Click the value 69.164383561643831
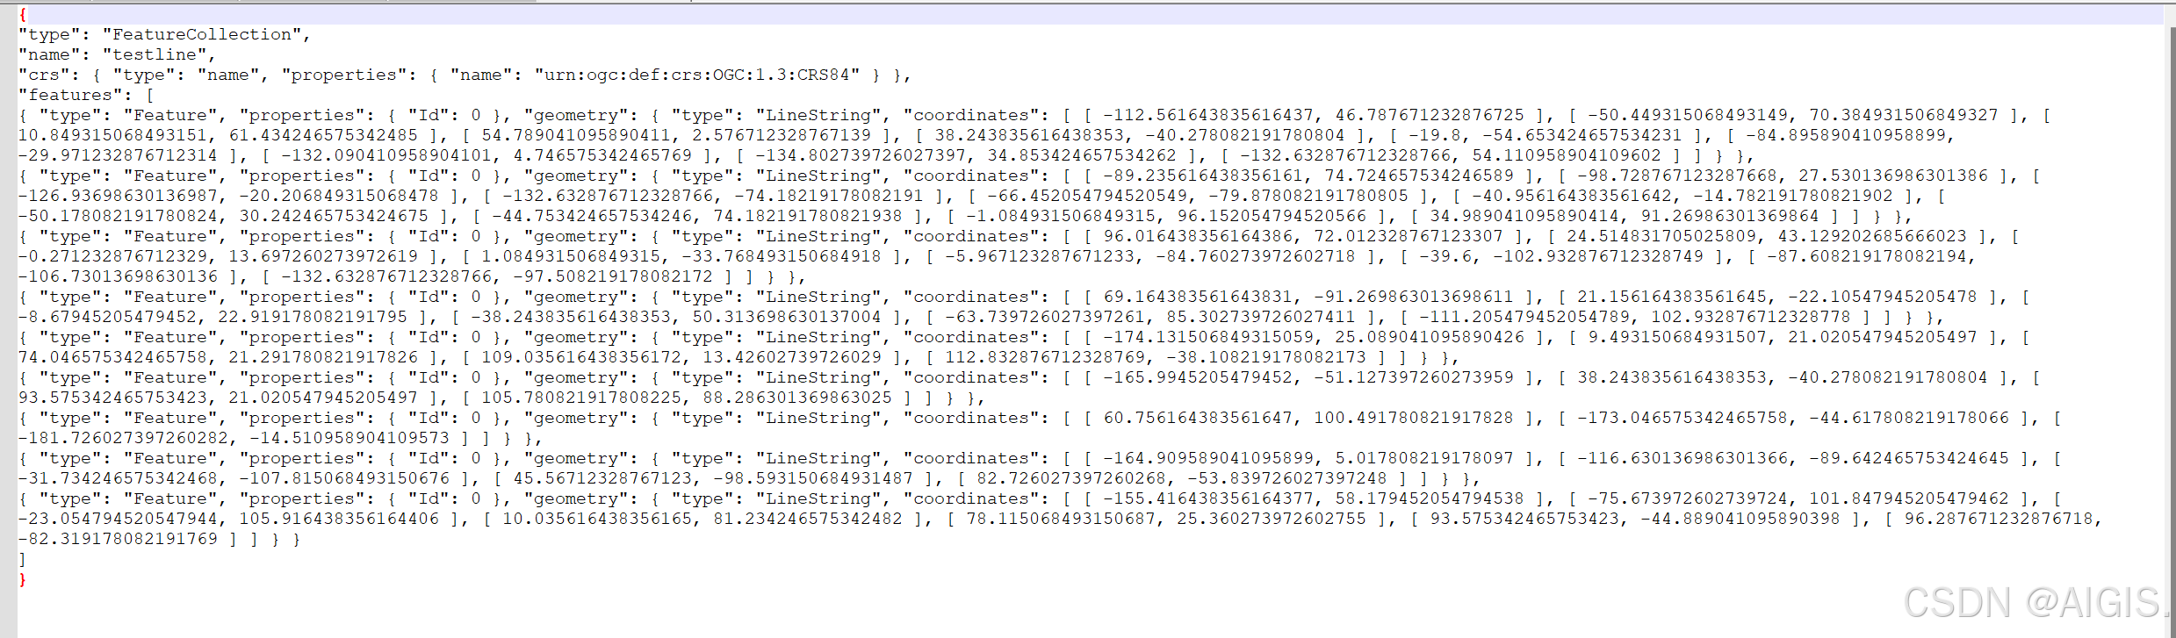Screen dimensions: 2176x638 [1198, 297]
